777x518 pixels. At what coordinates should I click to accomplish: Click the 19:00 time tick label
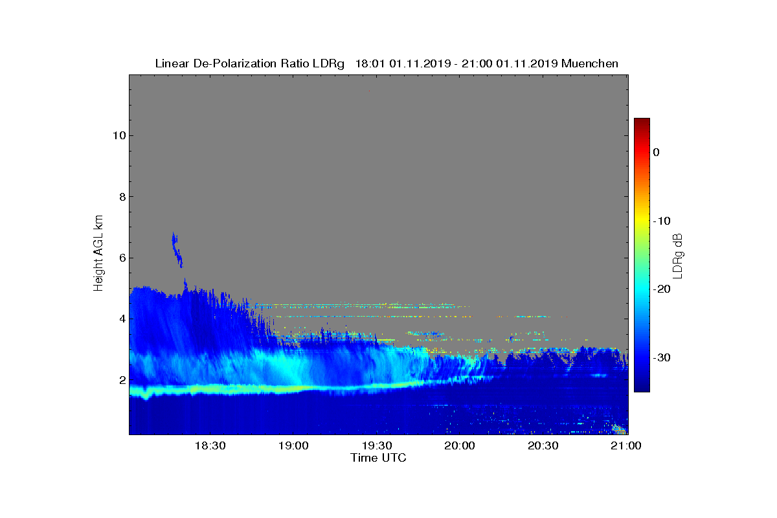[293, 446]
